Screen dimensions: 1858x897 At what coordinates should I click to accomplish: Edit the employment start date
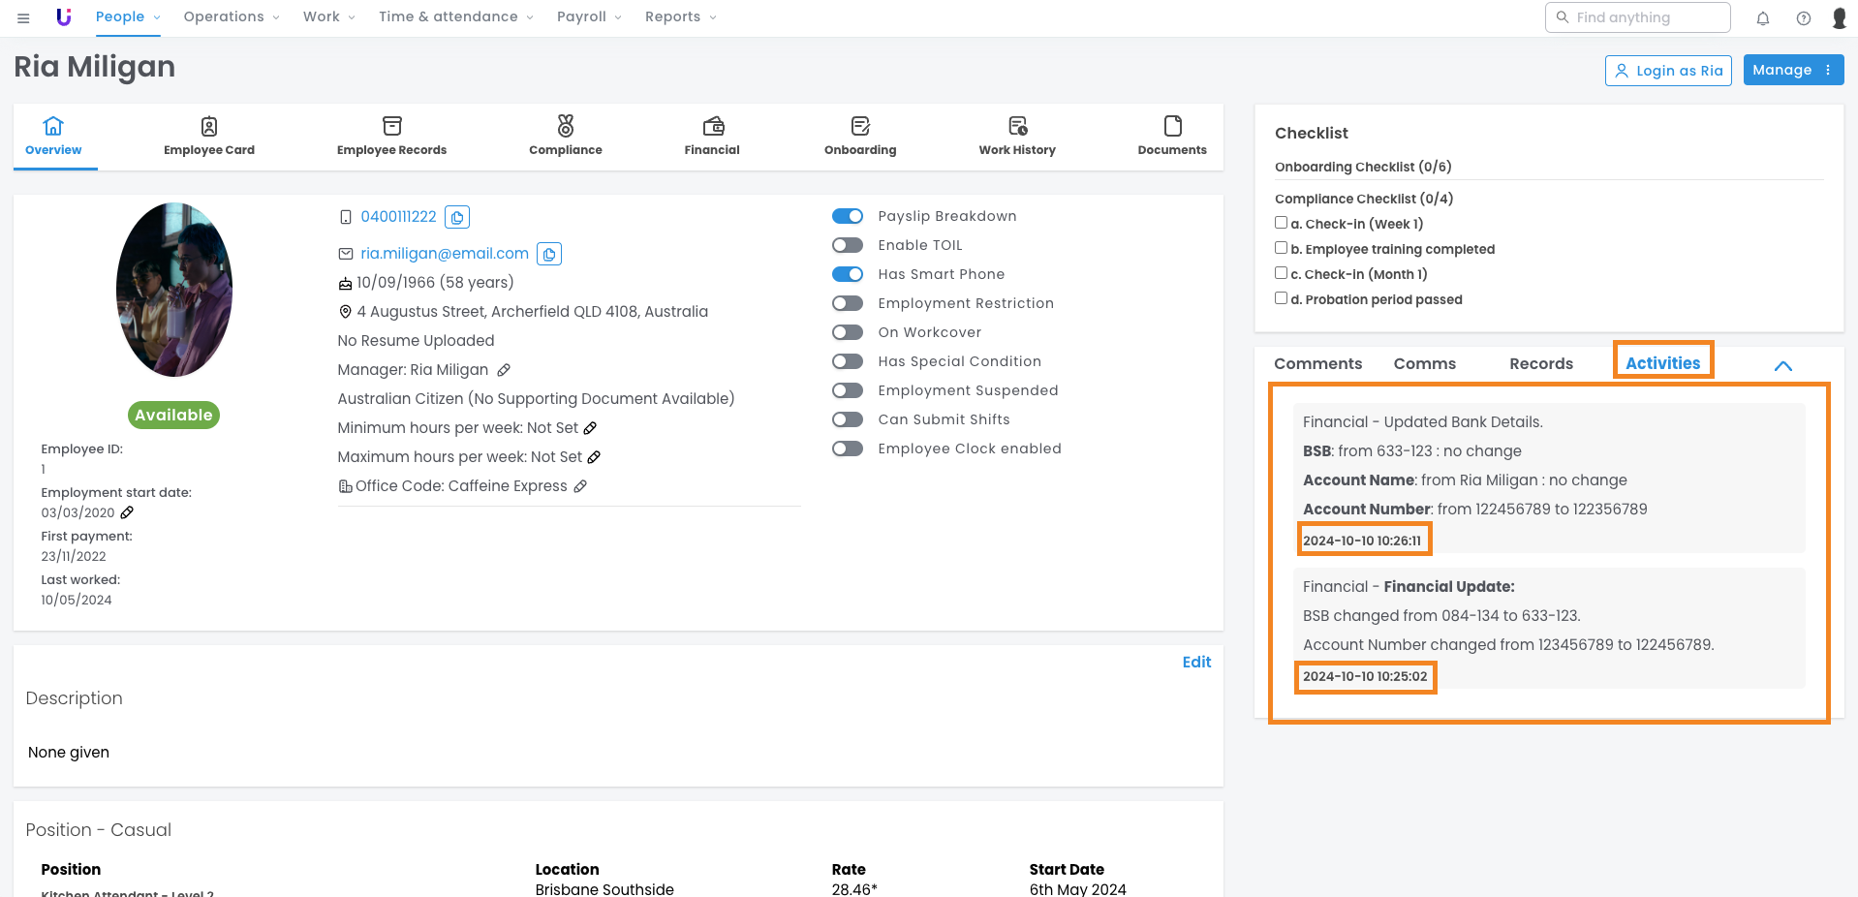coord(127,512)
